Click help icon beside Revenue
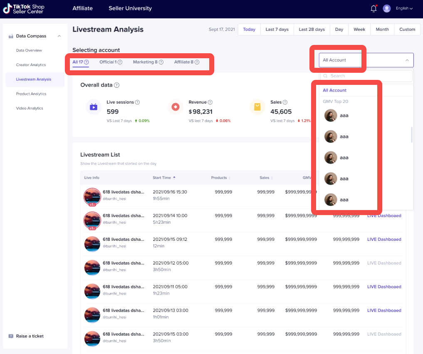Screen dimensions: 423x354 pos(210,102)
